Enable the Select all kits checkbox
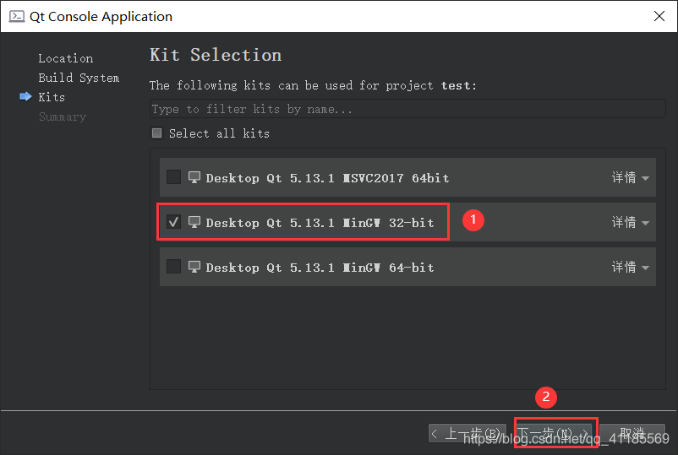 (x=157, y=133)
